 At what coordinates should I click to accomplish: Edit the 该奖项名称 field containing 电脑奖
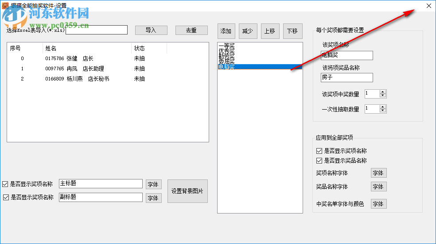(347, 55)
